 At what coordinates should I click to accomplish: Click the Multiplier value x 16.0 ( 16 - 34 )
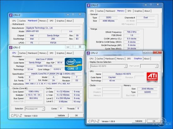point(34,95)
